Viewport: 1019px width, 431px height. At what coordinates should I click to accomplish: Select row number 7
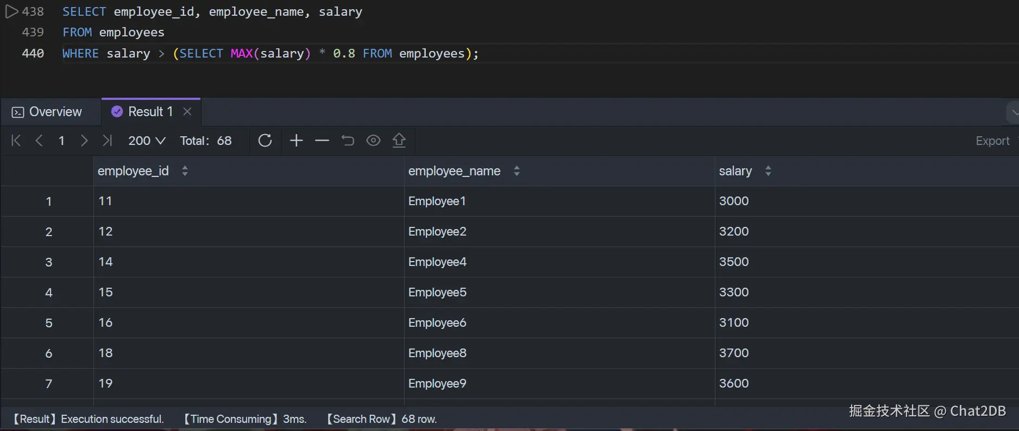(x=48, y=384)
